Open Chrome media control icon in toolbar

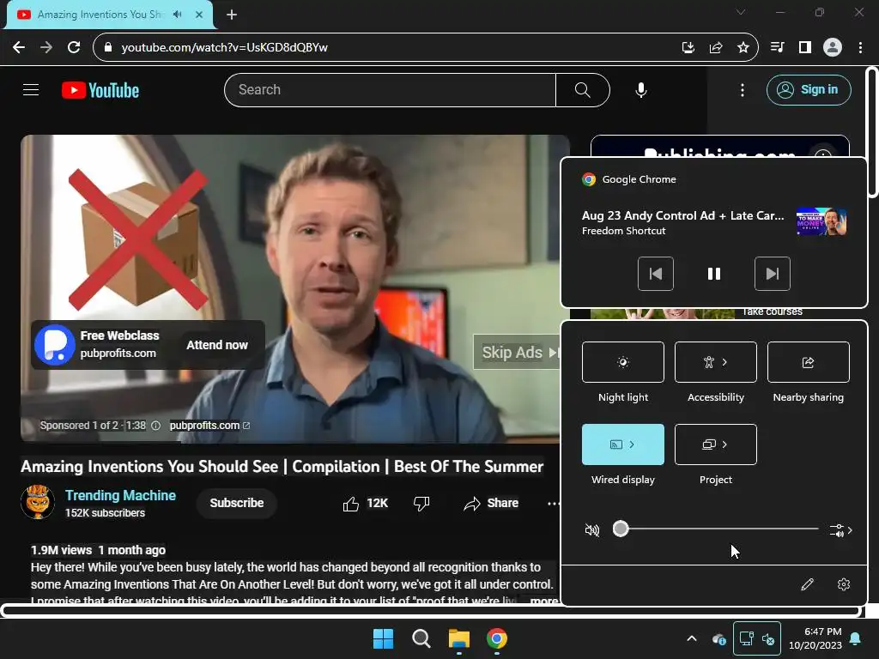[x=778, y=48]
